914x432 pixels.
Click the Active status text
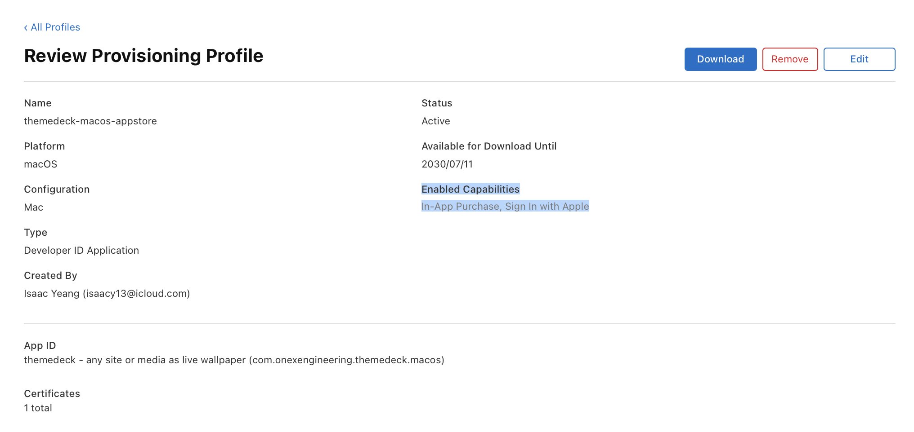click(x=436, y=121)
